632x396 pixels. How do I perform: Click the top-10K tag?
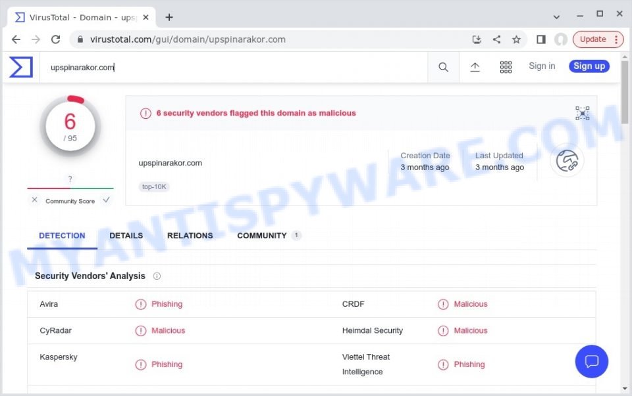pyautogui.click(x=154, y=187)
